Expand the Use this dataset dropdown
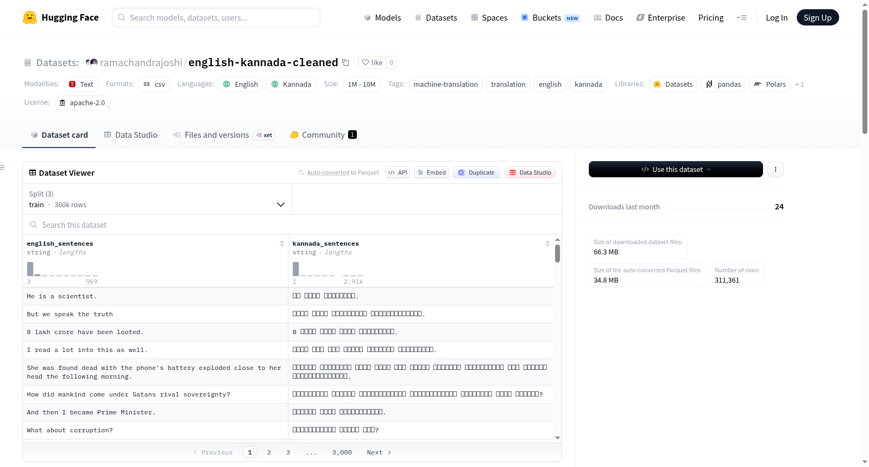The width and height of the screenshot is (869, 467). pyautogui.click(x=676, y=169)
